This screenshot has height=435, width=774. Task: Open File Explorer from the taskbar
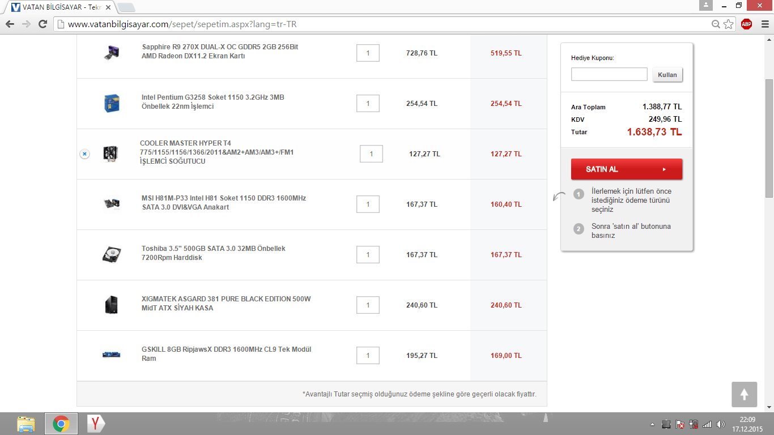point(26,424)
